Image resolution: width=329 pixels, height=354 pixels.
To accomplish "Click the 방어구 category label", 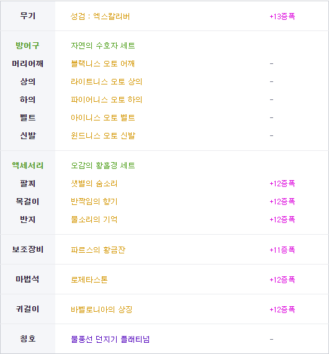I will pyautogui.click(x=27, y=45).
